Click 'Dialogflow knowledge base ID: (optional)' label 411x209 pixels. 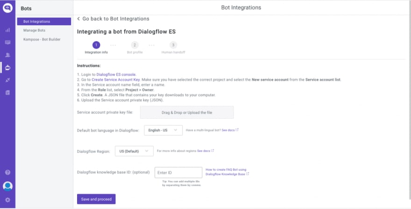click(113, 172)
